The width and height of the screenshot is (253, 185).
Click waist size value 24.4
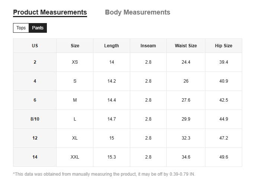(186, 62)
